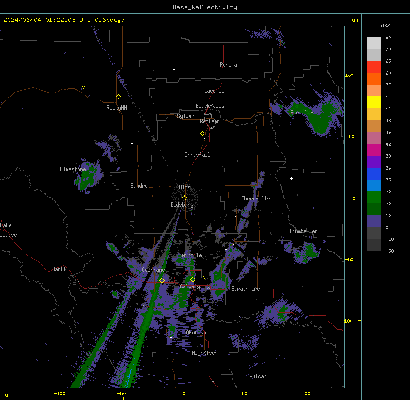Select the Strathmore label
This screenshot has width=410, height=400.
tap(245, 289)
